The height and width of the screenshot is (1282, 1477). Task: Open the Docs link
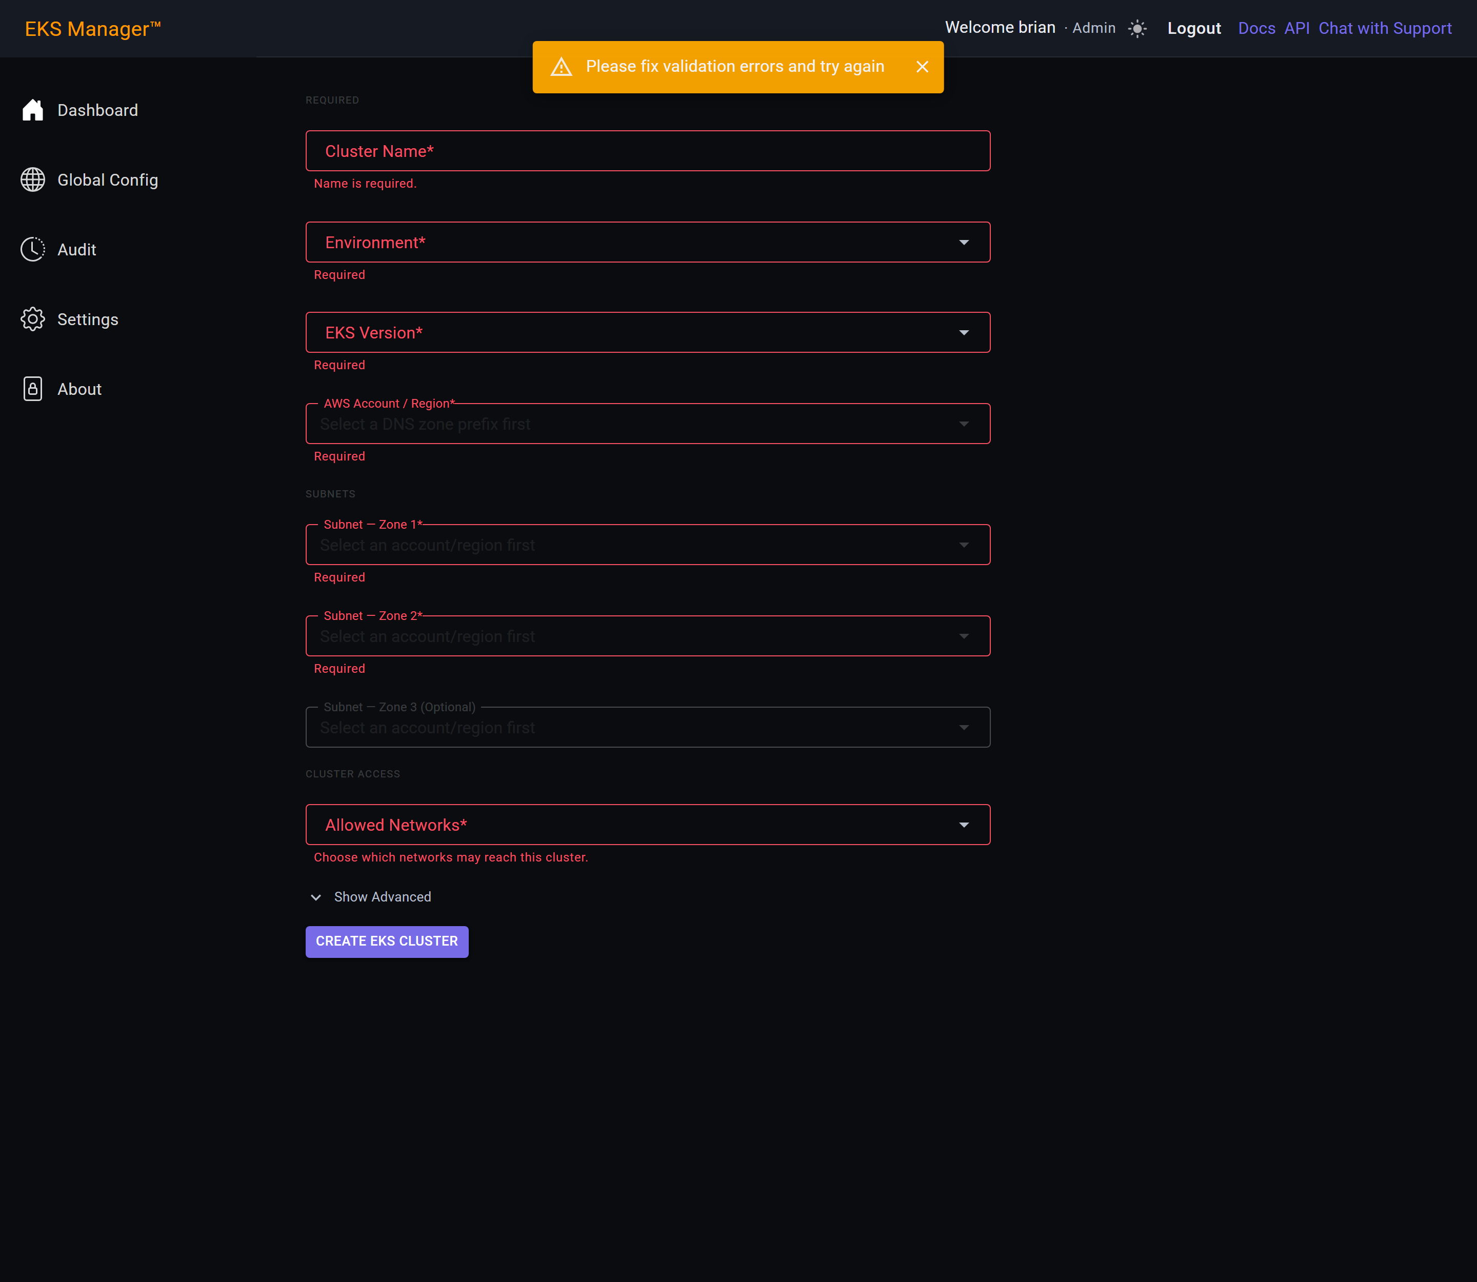coord(1256,29)
